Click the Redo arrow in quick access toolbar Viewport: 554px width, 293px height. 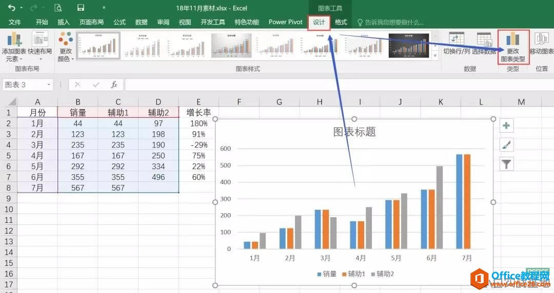34,7
